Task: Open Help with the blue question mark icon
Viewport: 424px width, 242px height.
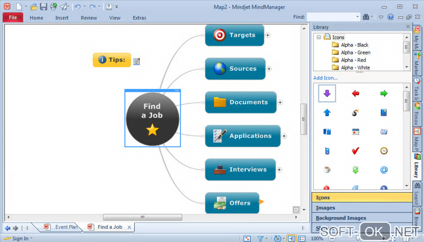Action: pos(390,17)
